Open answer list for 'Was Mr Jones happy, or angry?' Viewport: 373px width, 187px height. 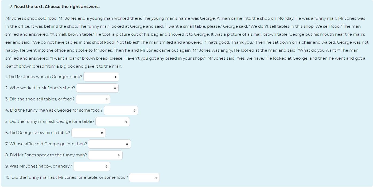92,166
